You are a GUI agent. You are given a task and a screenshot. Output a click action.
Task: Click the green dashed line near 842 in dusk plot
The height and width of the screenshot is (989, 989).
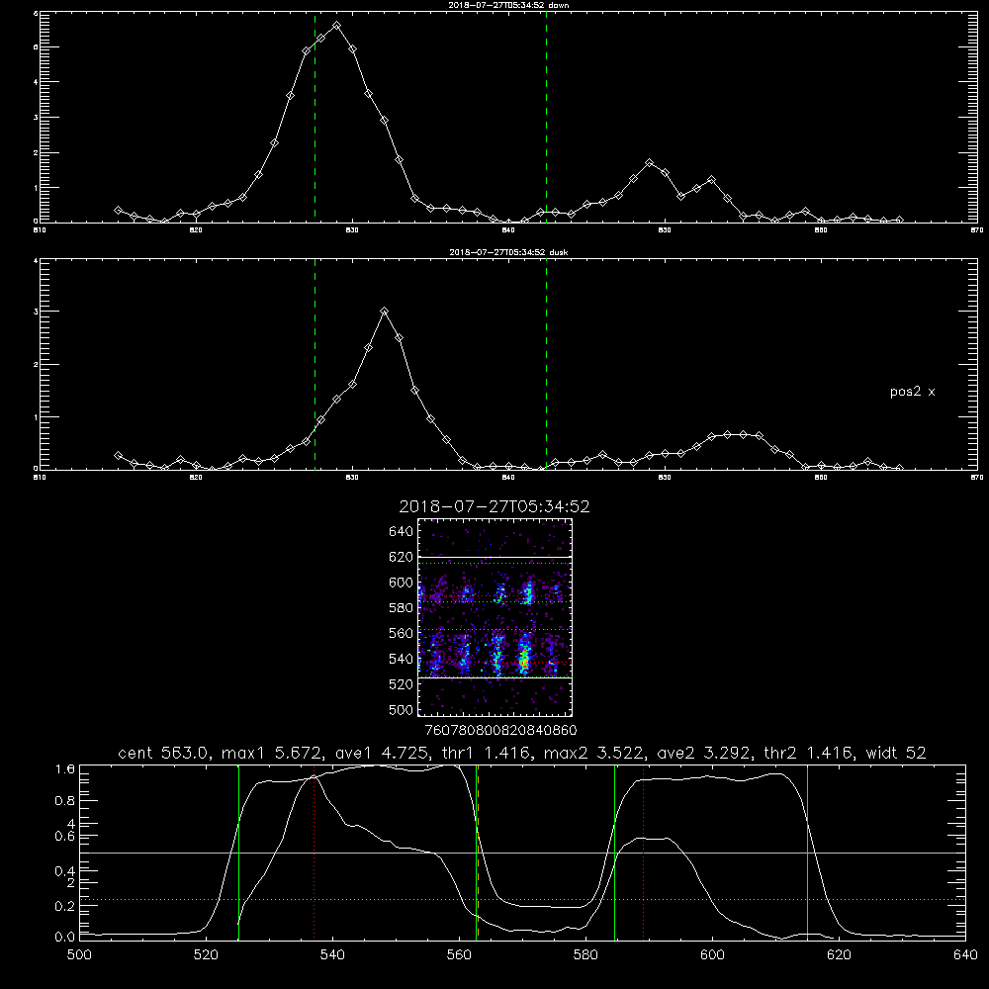tap(546, 364)
